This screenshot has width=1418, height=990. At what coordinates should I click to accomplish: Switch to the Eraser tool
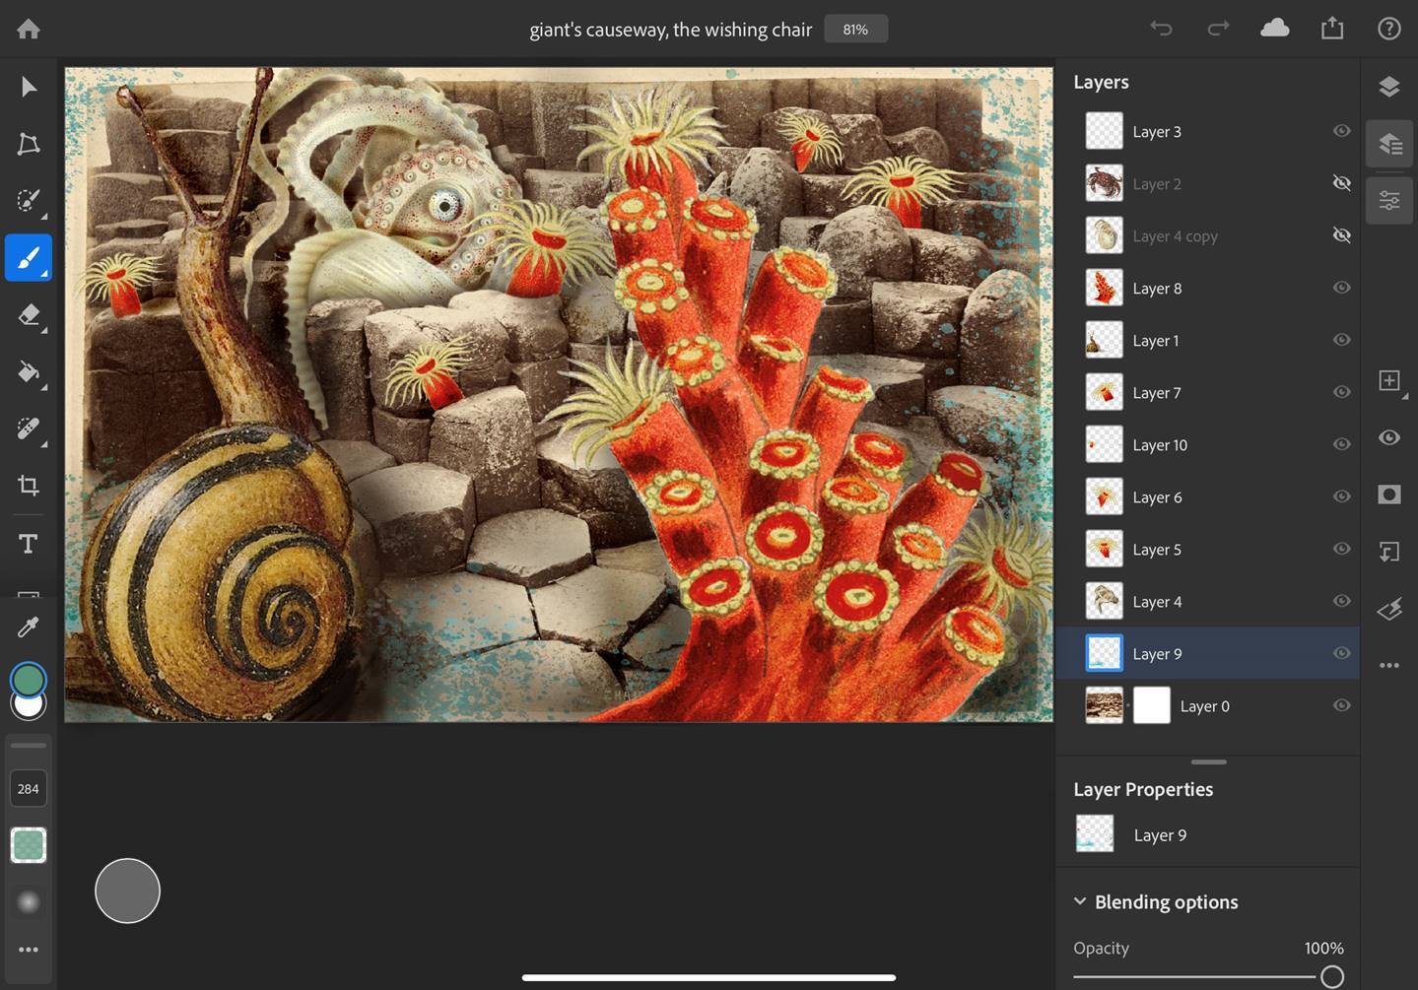tap(28, 315)
